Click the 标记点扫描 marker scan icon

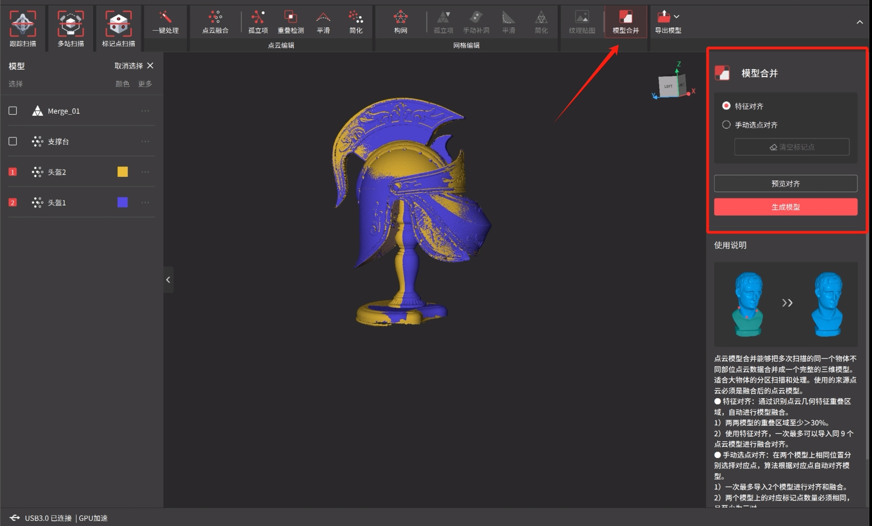pos(118,24)
